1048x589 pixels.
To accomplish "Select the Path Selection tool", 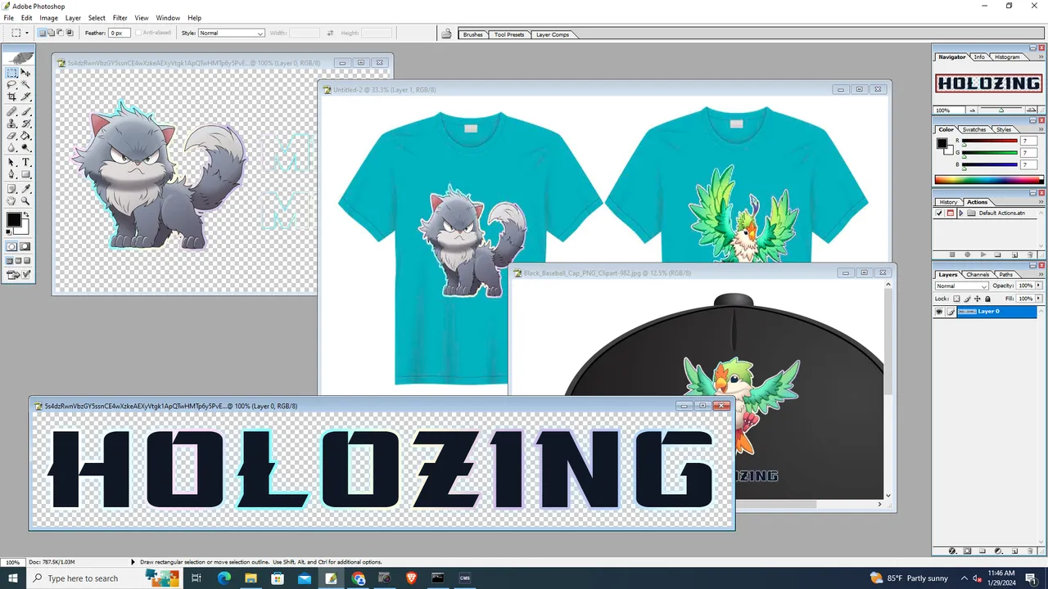I will click(x=11, y=162).
